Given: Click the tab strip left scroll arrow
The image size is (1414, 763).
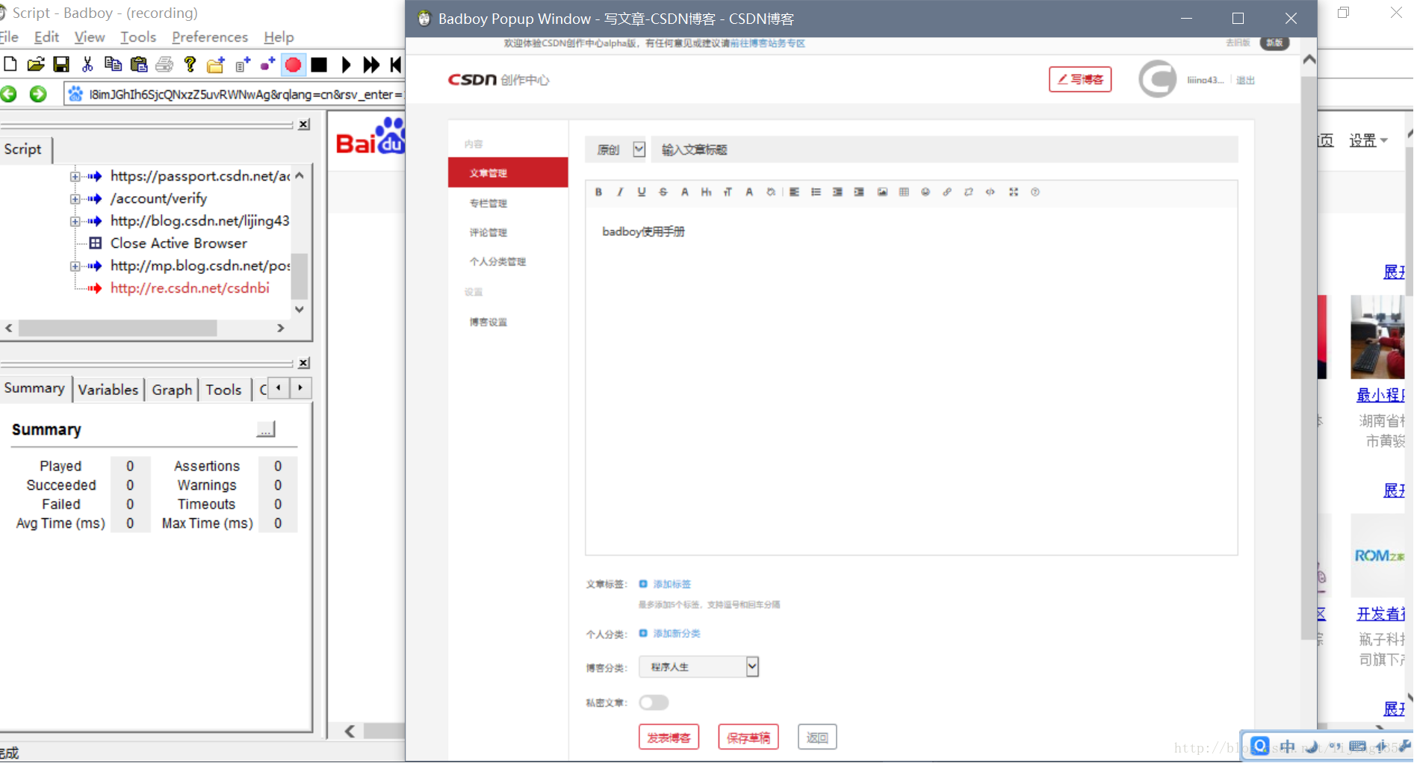Looking at the screenshot, I should [279, 387].
